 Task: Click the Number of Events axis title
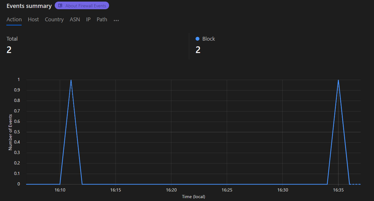coord(10,132)
